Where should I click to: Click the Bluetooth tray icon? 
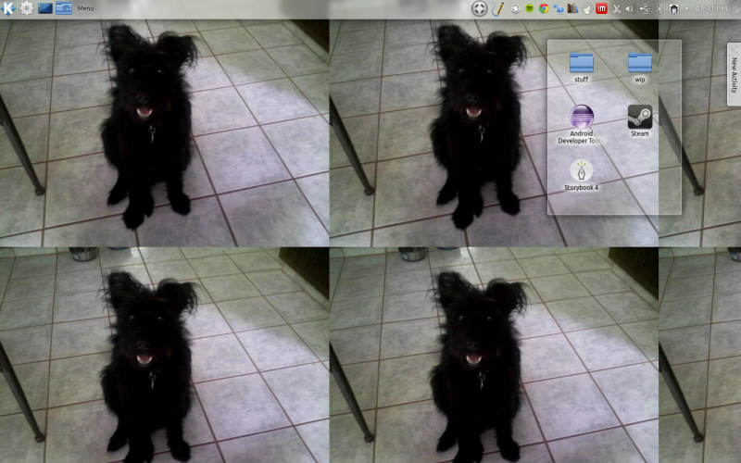point(659,8)
